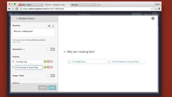Viewport: 172px width, 97px height.
Task: Close the New tab browser tab
Action: pos(94,5)
